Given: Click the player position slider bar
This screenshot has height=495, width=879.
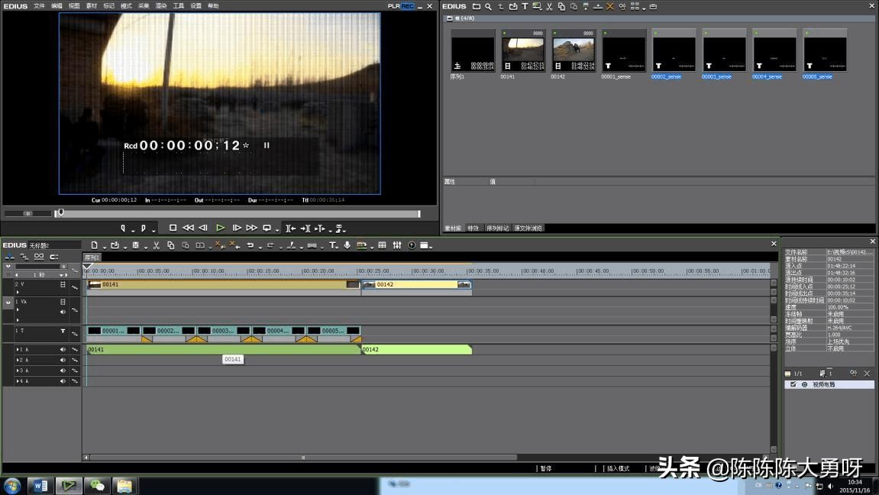Looking at the screenshot, I should [238, 214].
